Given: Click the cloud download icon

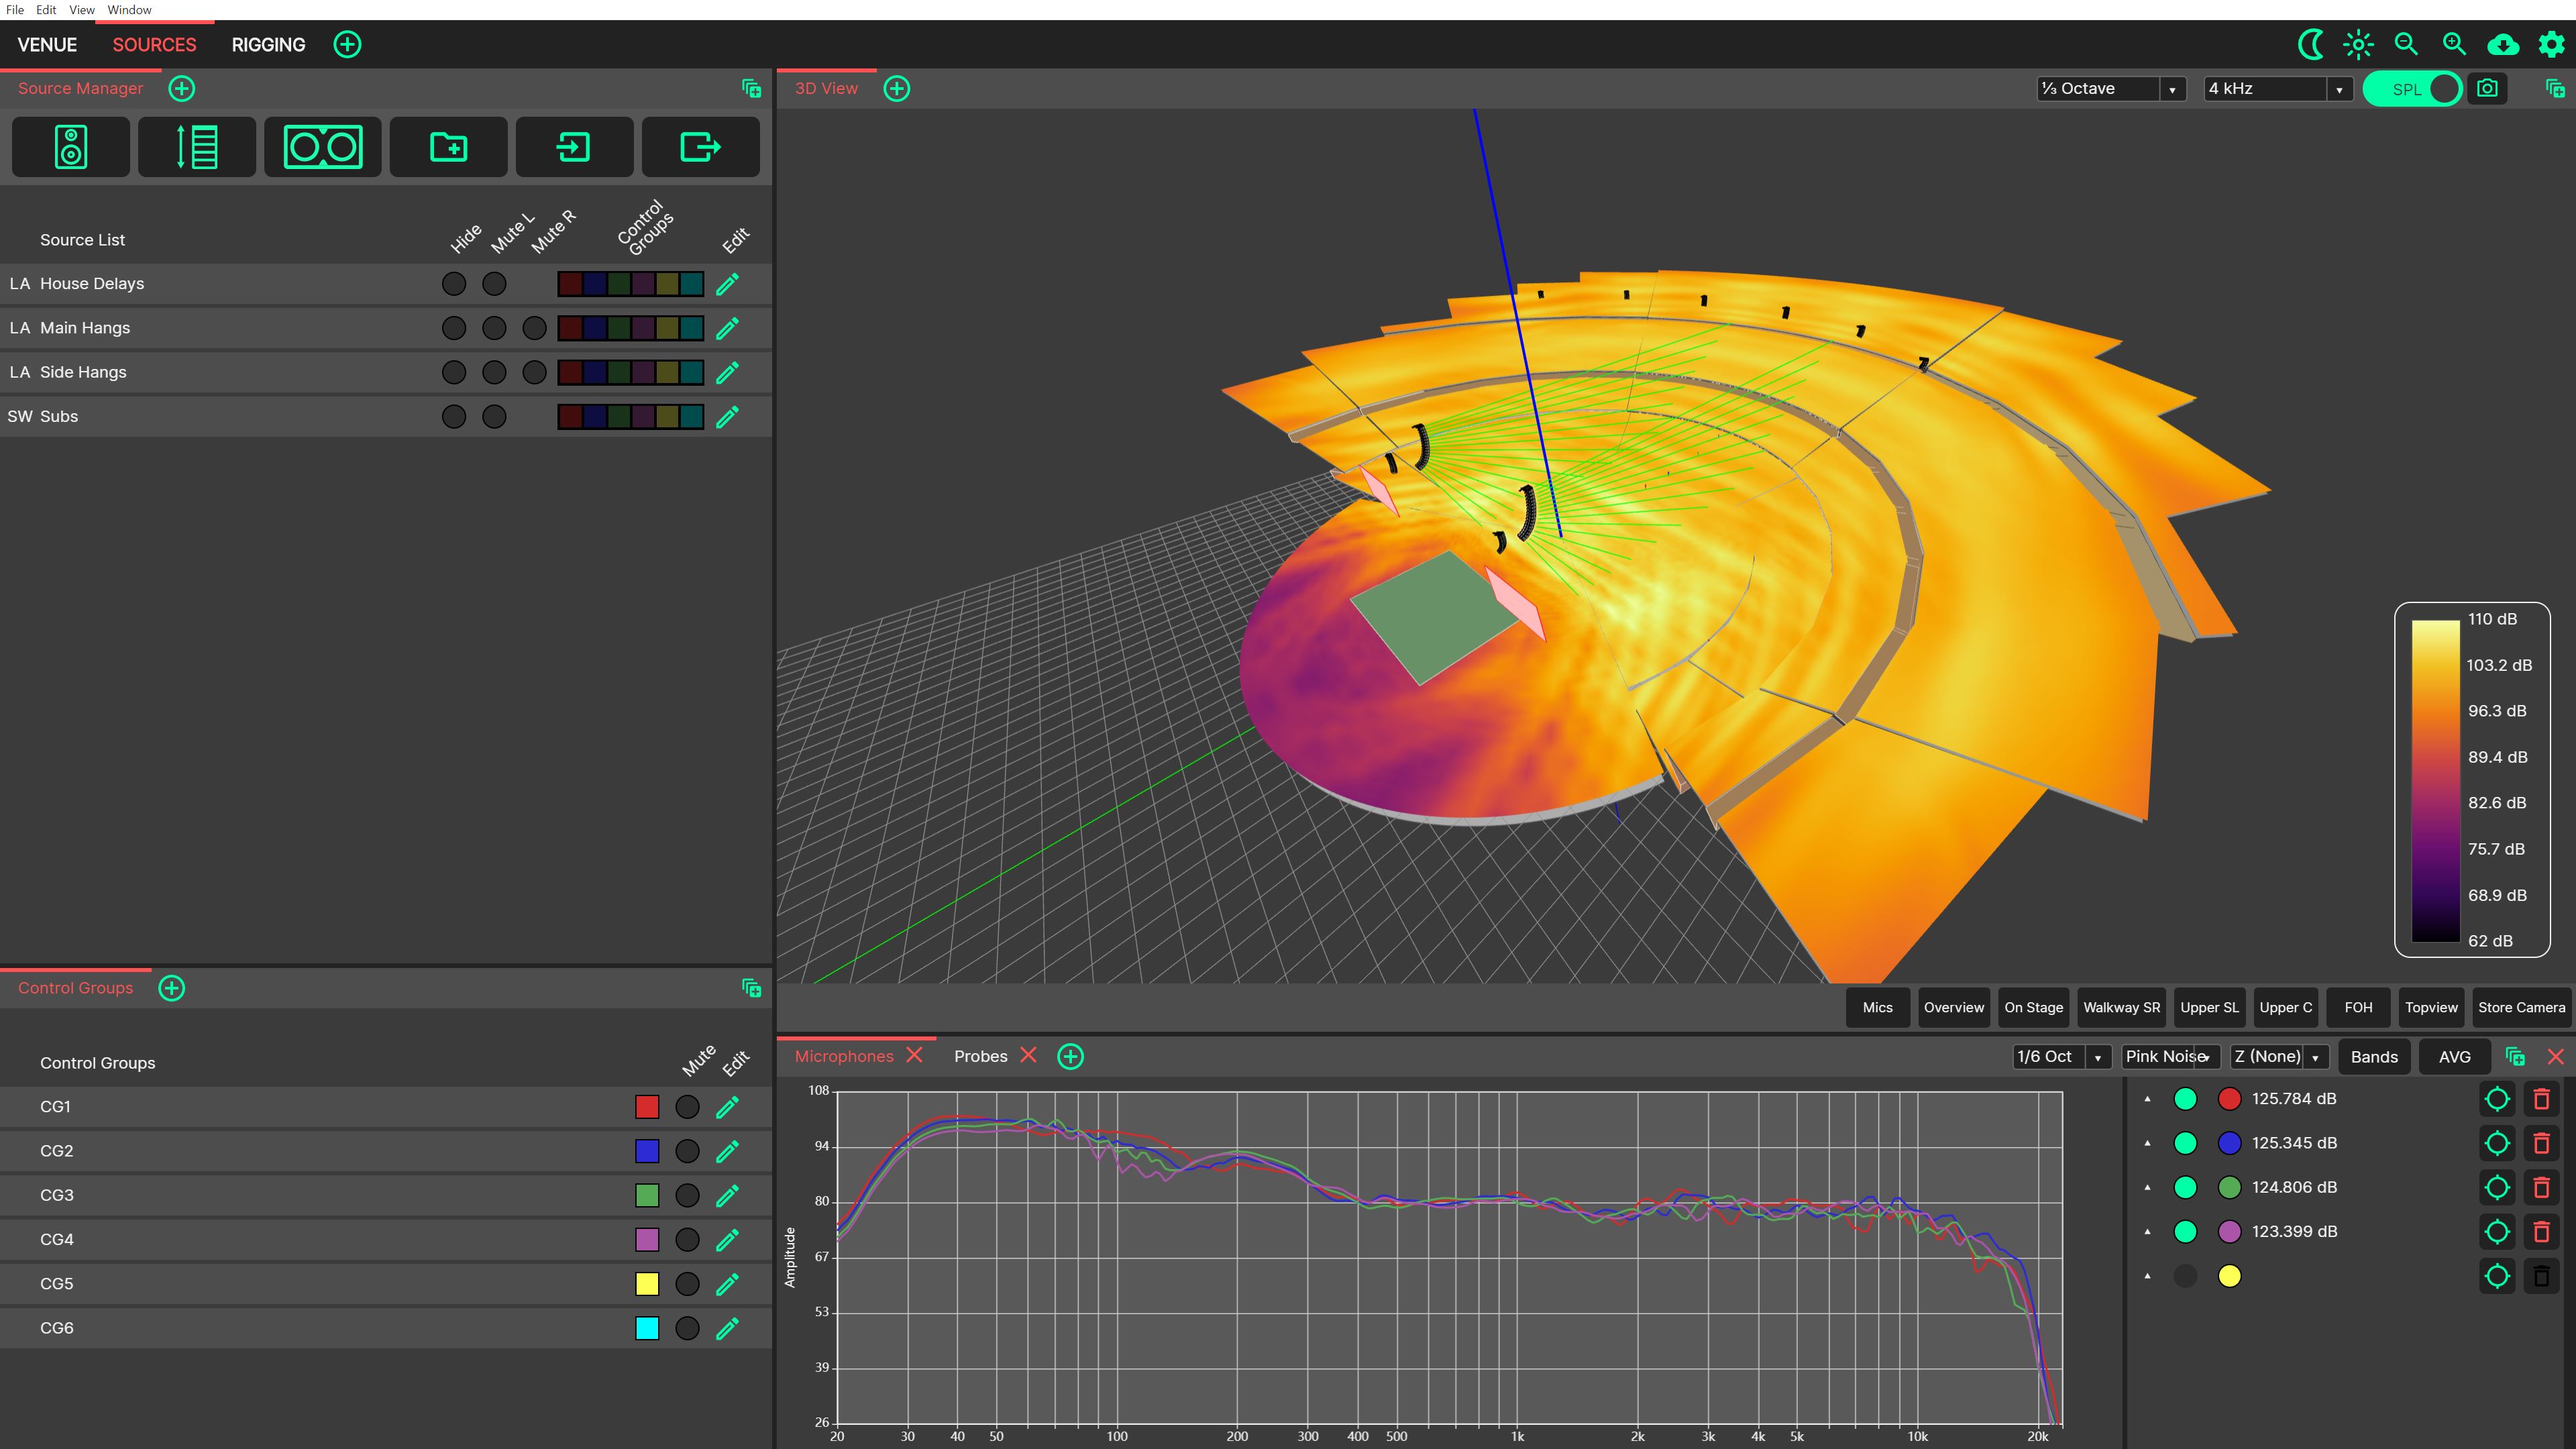Looking at the screenshot, I should click(2503, 44).
